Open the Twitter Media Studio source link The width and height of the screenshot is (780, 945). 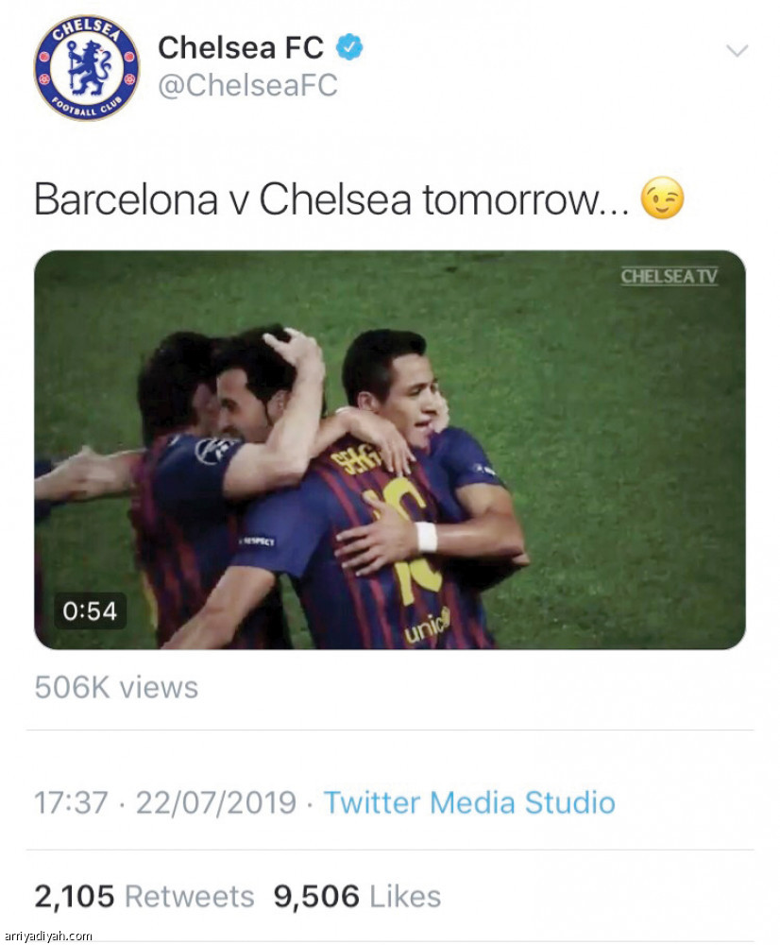(x=470, y=802)
